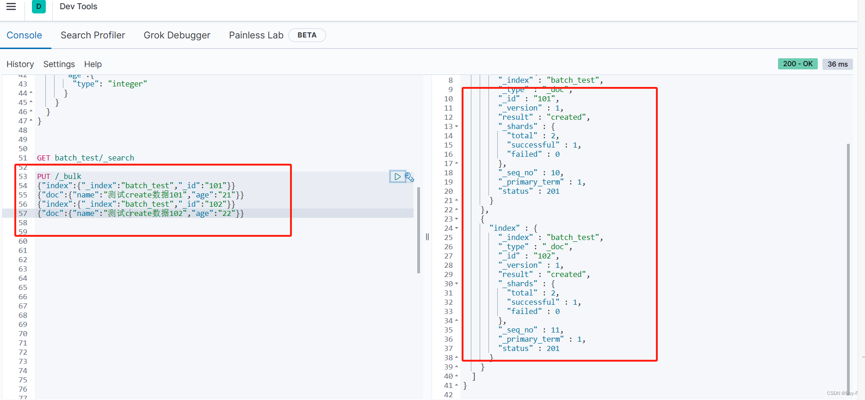Collapse the fold at editor line 44
865x400 pixels.
coord(31,93)
